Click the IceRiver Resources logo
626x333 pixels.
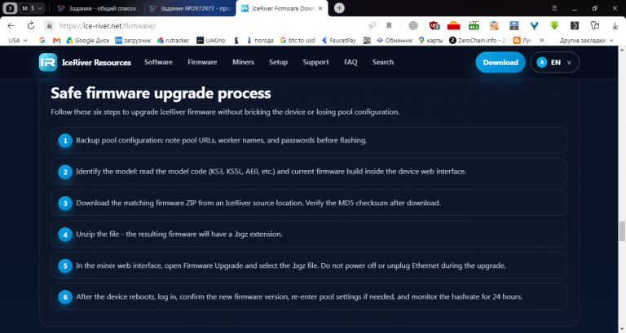coord(85,62)
